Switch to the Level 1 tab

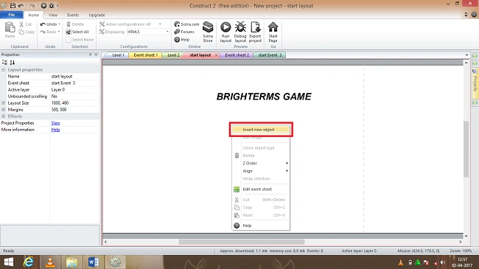(118, 55)
